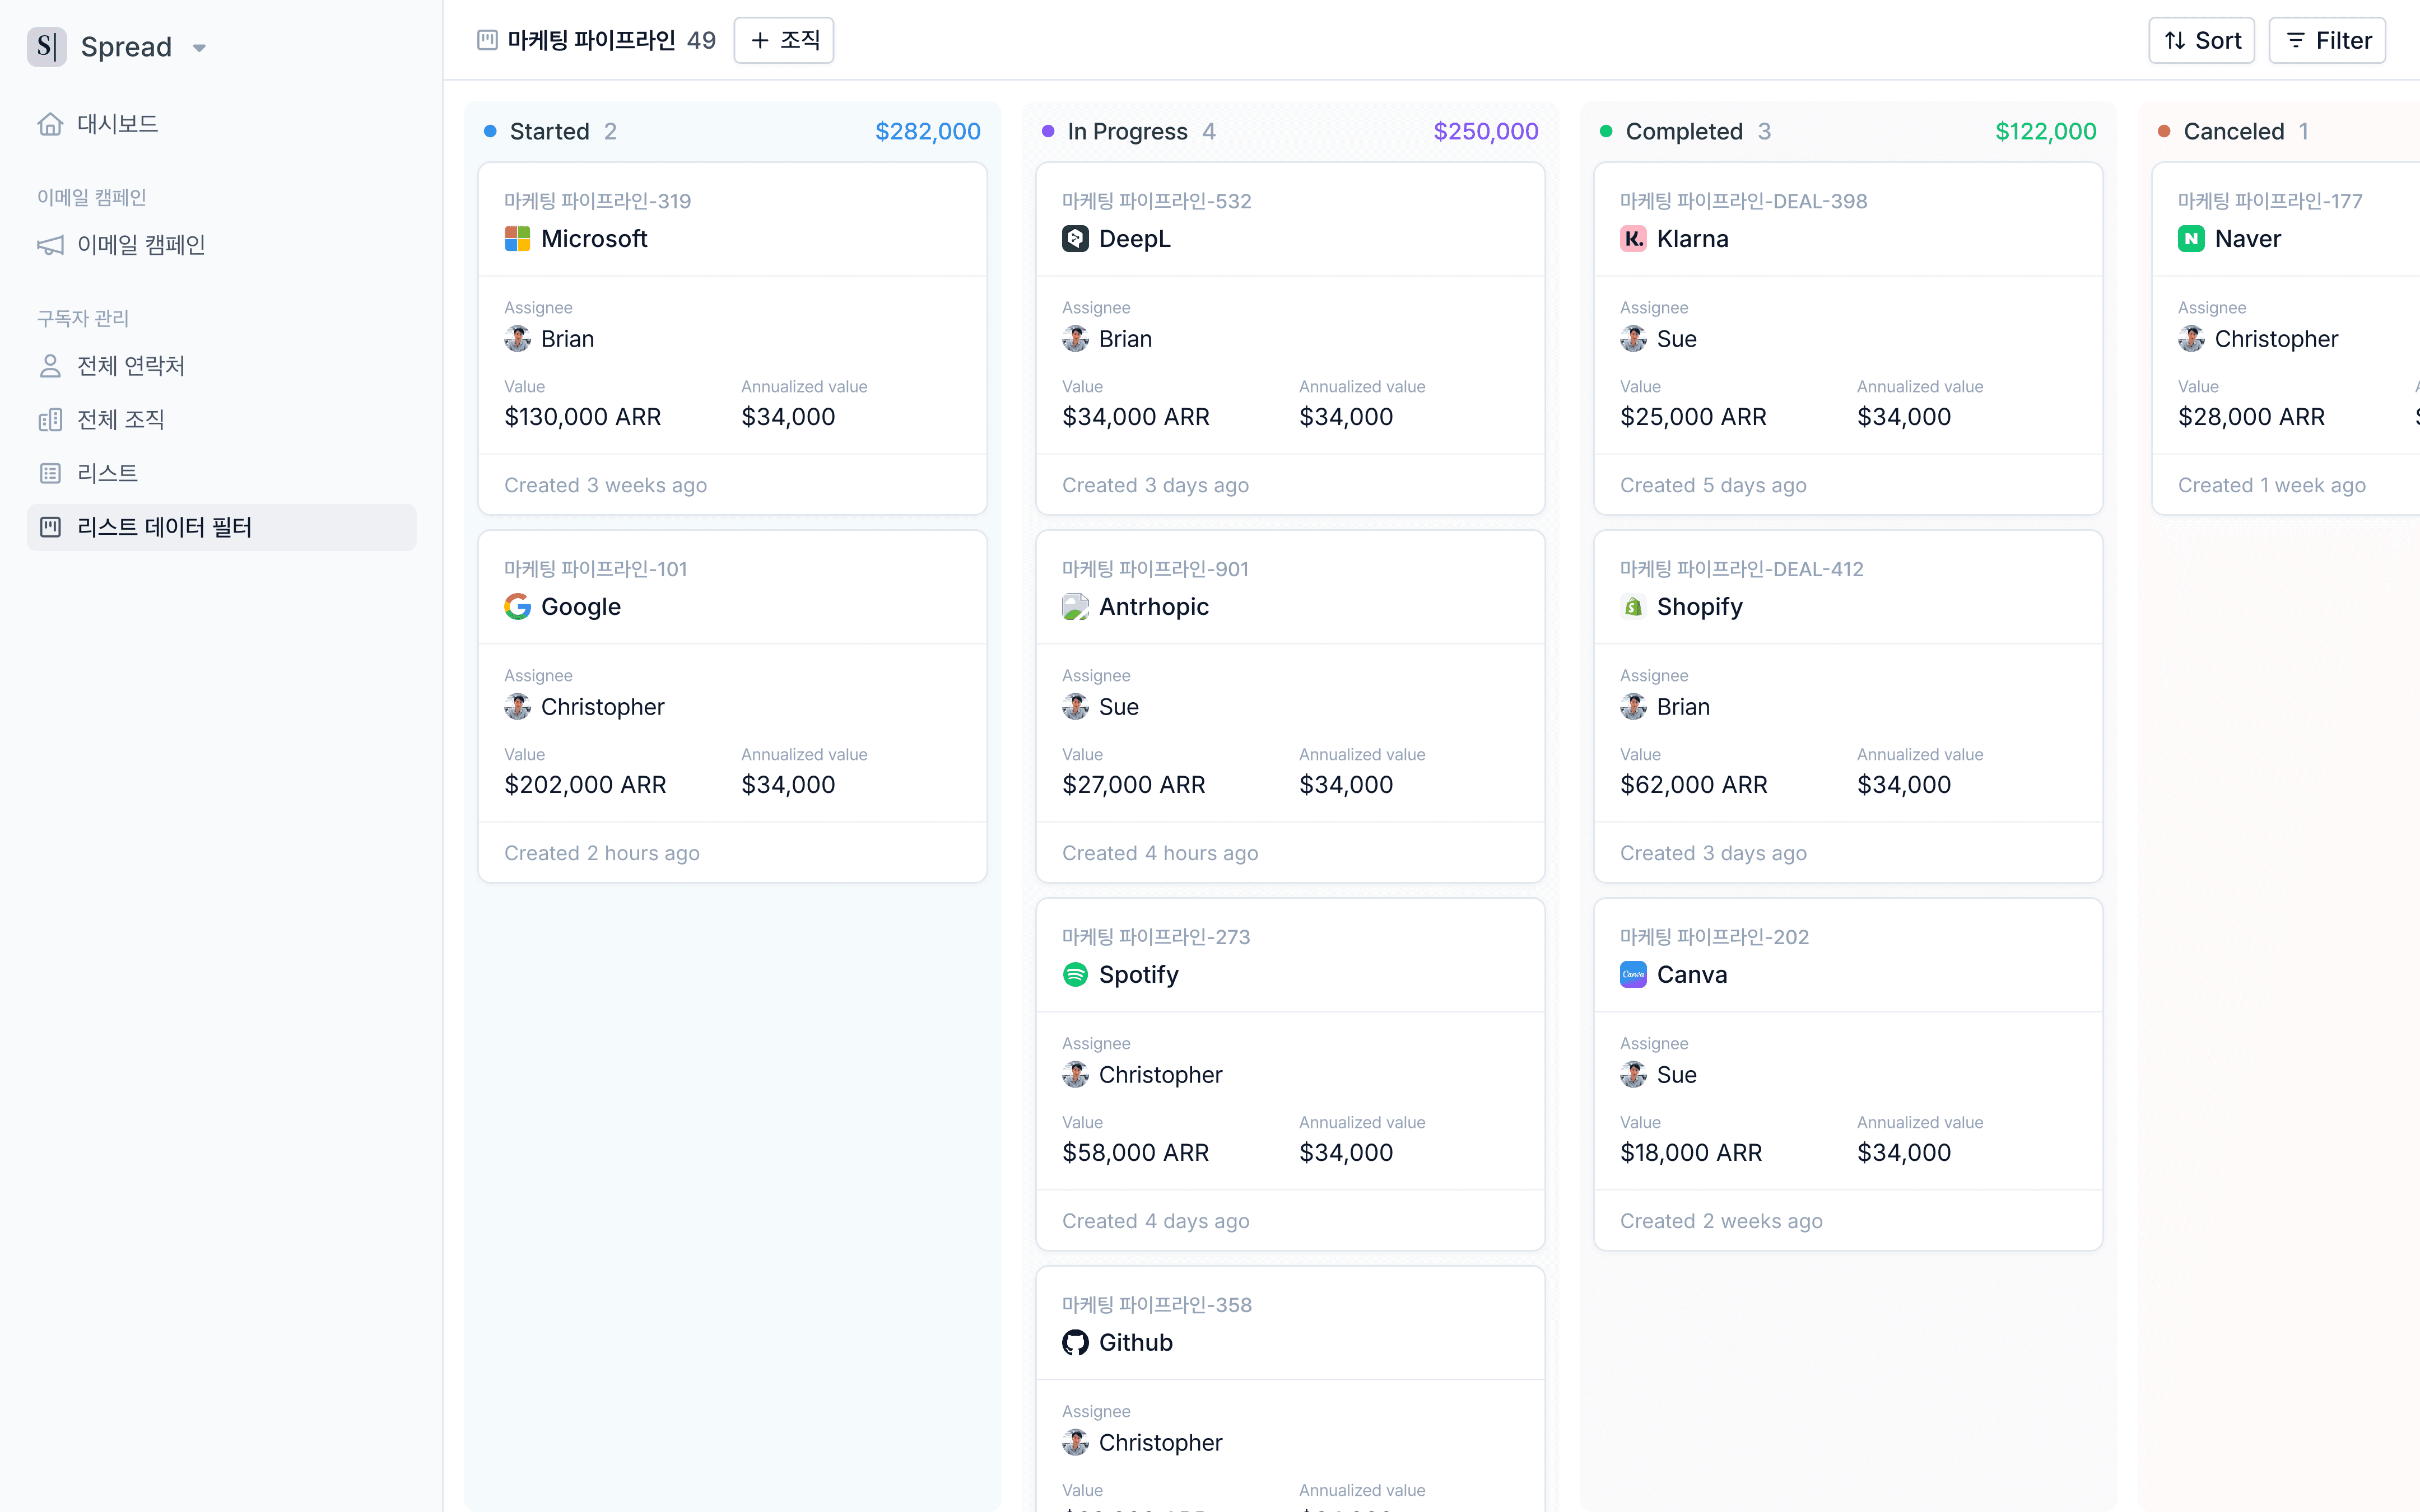Viewport: 2420px width, 1512px height.
Task: Click the 전체 조직 building icon
Action: click(x=50, y=420)
